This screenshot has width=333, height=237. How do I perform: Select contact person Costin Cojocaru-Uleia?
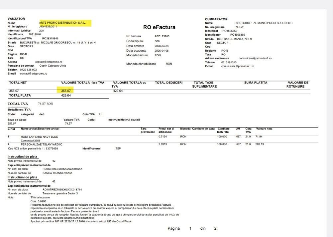[x=53, y=66]
